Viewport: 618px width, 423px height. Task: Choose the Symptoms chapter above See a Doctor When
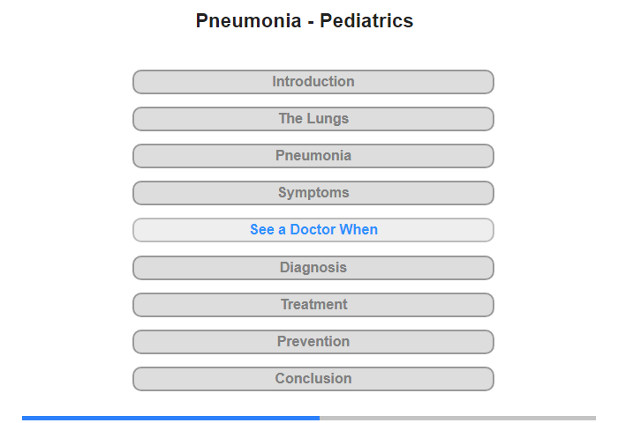(313, 193)
